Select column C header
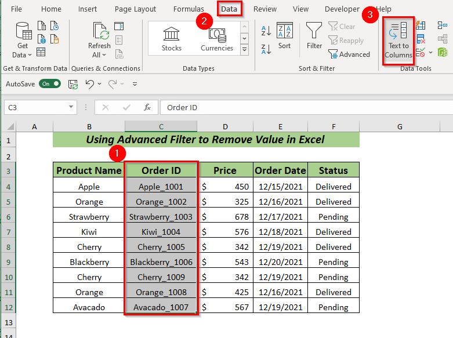Image resolution: width=453 pixels, height=338 pixels. tap(161, 126)
